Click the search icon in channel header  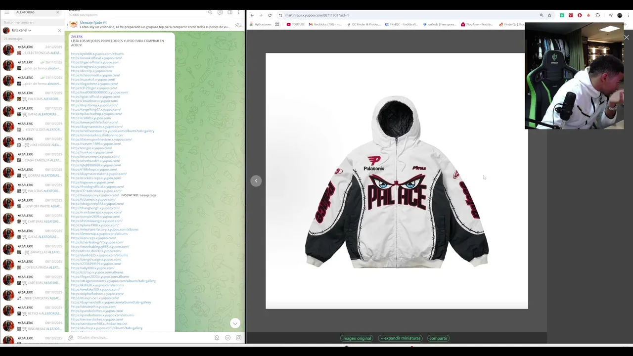tap(210, 12)
